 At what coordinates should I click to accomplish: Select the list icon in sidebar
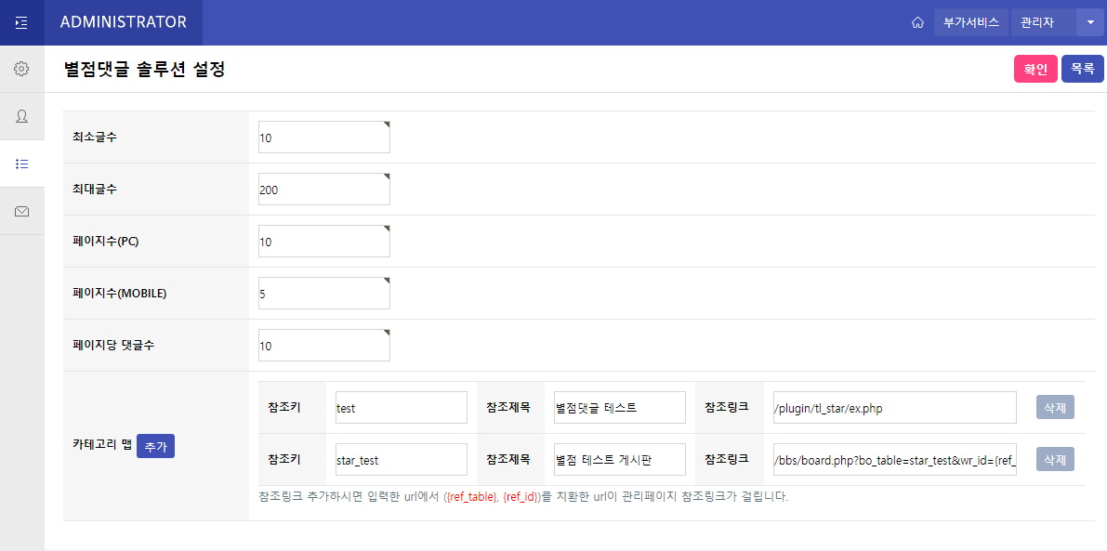pyautogui.click(x=21, y=164)
